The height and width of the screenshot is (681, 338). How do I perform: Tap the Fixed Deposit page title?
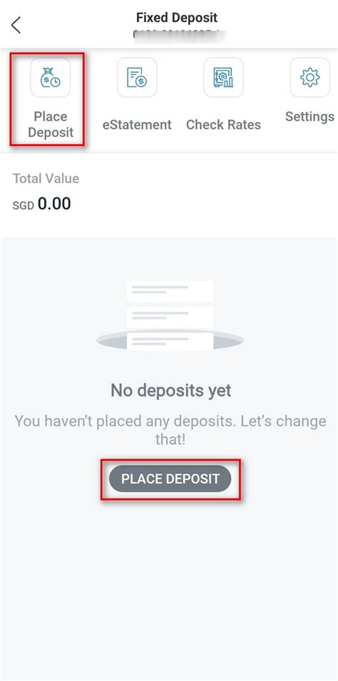point(177,18)
